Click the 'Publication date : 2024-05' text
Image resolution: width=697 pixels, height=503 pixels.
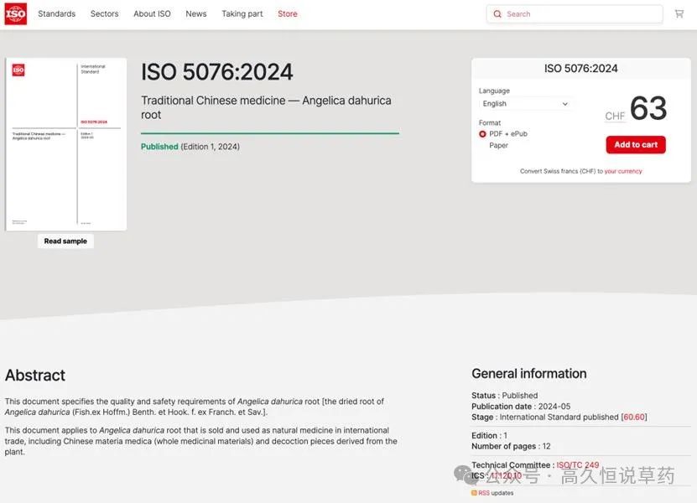[521, 406]
